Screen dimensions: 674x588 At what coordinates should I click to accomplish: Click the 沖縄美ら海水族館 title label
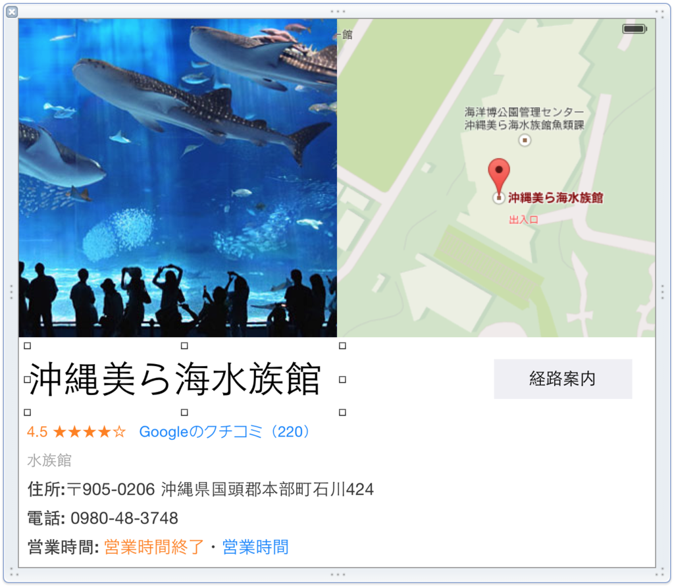(x=175, y=379)
